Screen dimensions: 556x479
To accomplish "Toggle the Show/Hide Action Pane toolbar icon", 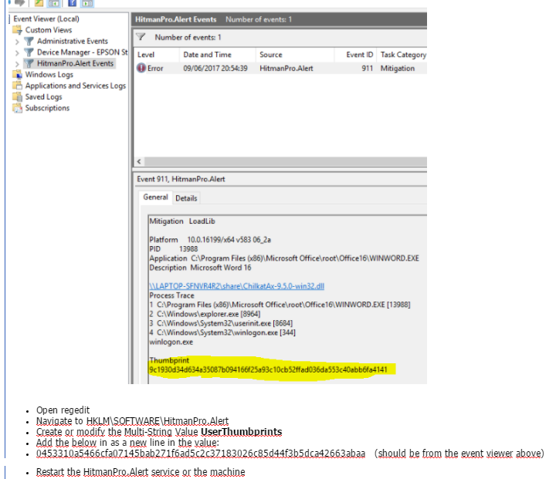I will click(x=87, y=3).
